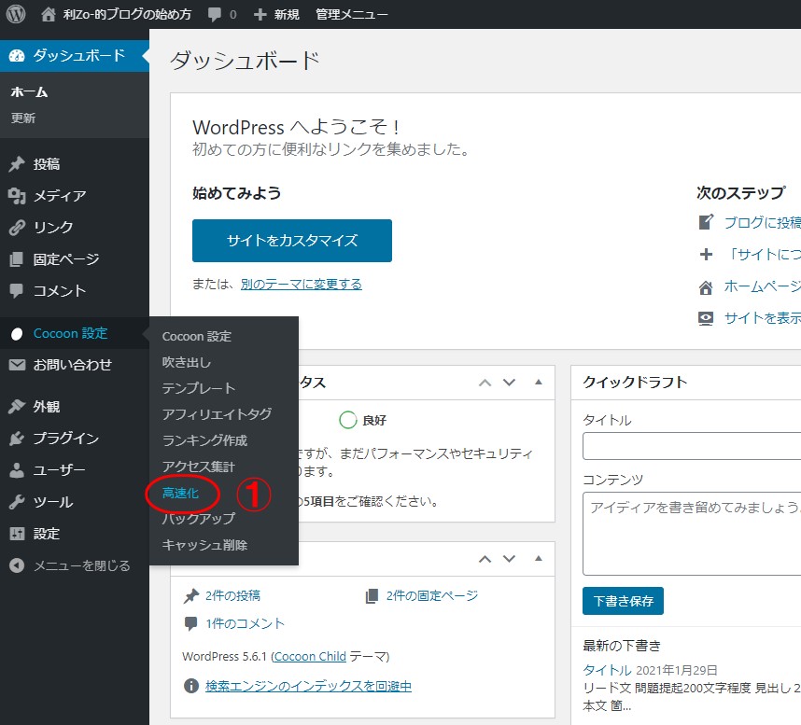This screenshot has width=801, height=725.
Task: Choose キャッシュ削除 from Cocoon submenu
Action: (x=204, y=545)
